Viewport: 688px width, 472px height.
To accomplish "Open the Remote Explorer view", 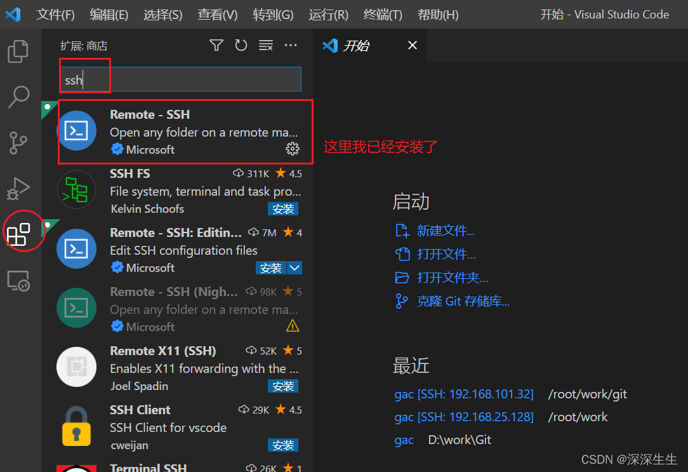I will [x=18, y=281].
